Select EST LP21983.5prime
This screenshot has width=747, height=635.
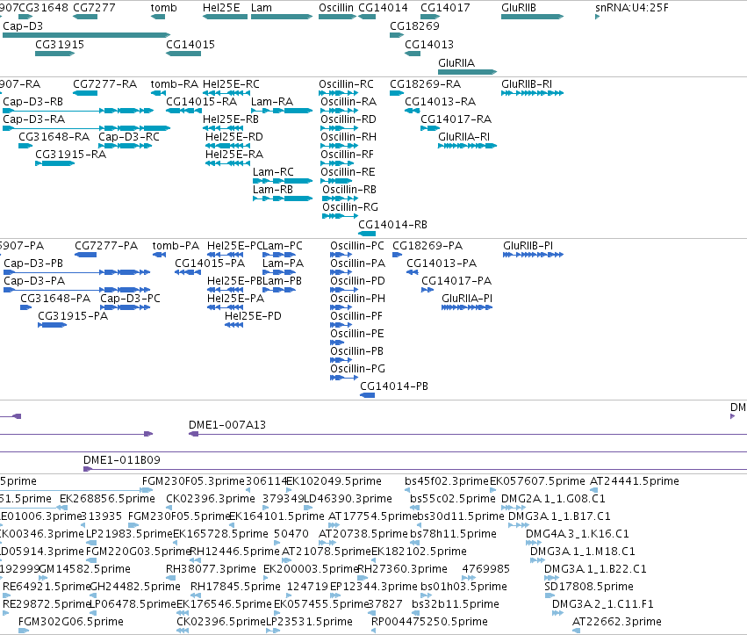pyautogui.click(x=129, y=534)
